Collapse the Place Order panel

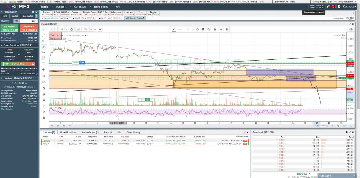(x=1, y=12)
